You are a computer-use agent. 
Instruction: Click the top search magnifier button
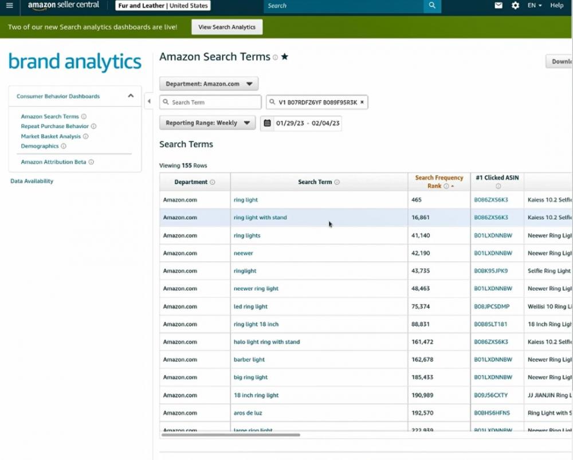tap(432, 6)
